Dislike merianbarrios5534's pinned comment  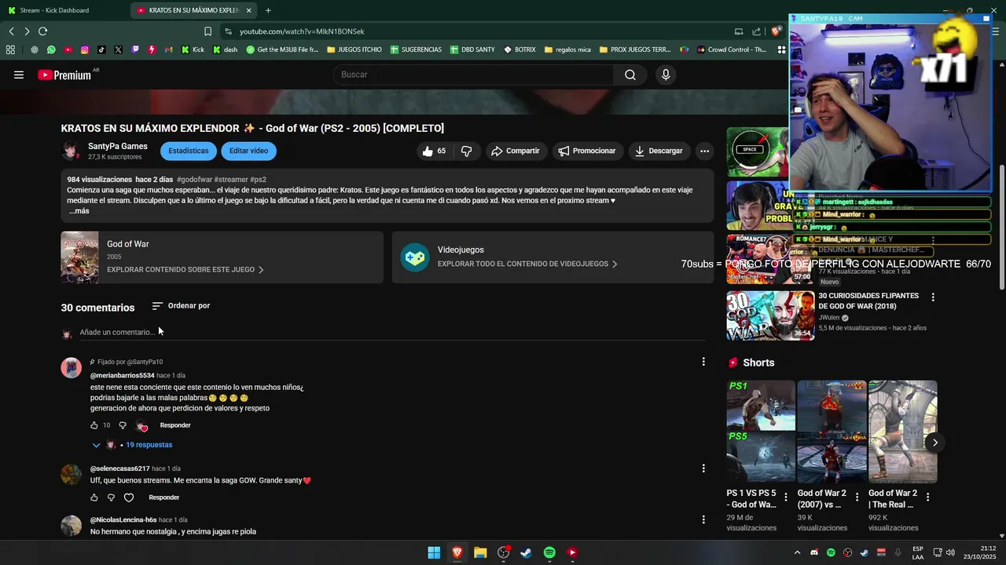pos(123,425)
